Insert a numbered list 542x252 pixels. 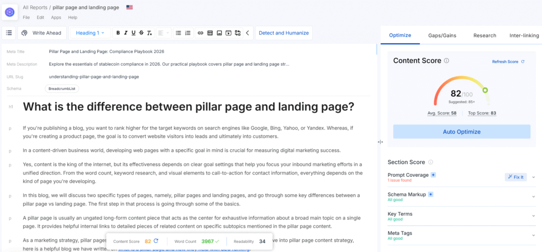(x=188, y=33)
